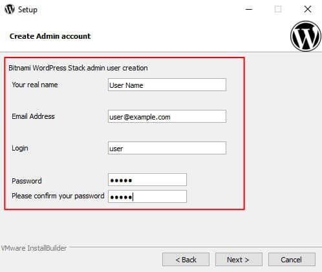Click the 'Login' label
This screenshot has height=272, width=322.
coord(20,149)
